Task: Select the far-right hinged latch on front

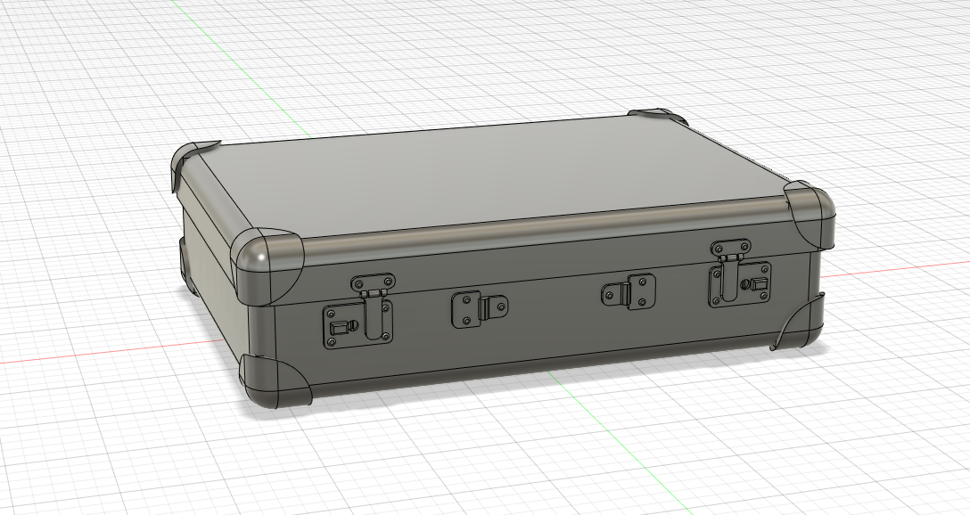Action: tap(740, 274)
